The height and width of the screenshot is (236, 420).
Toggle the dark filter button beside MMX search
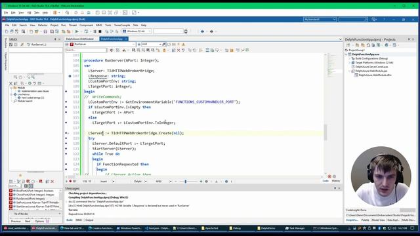(x=26, y=186)
